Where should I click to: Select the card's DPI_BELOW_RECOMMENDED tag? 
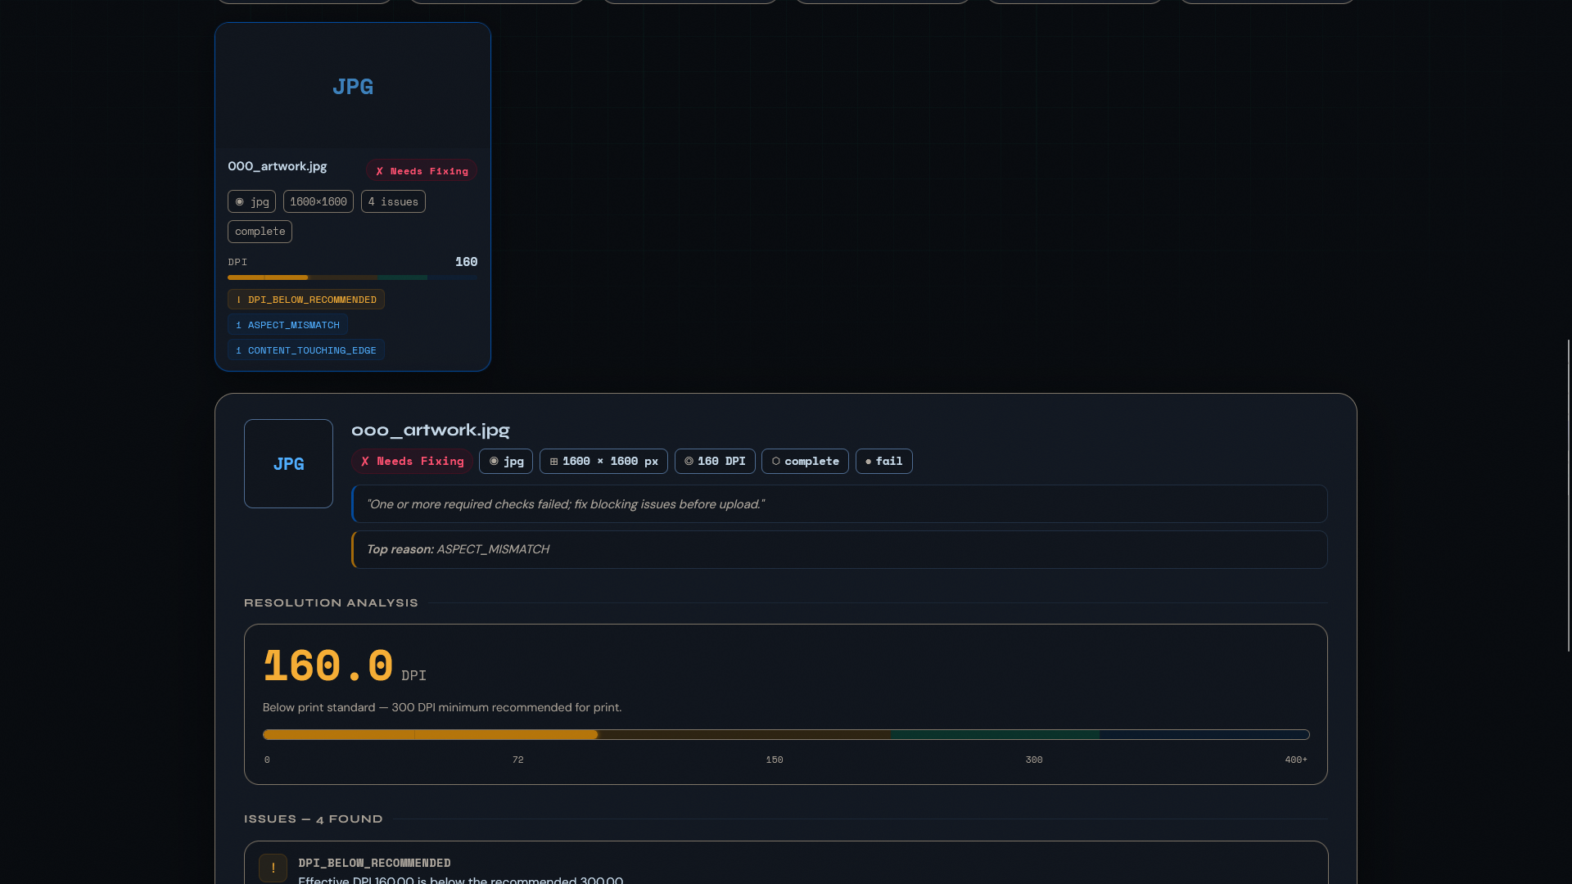pyautogui.click(x=306, y=300)
